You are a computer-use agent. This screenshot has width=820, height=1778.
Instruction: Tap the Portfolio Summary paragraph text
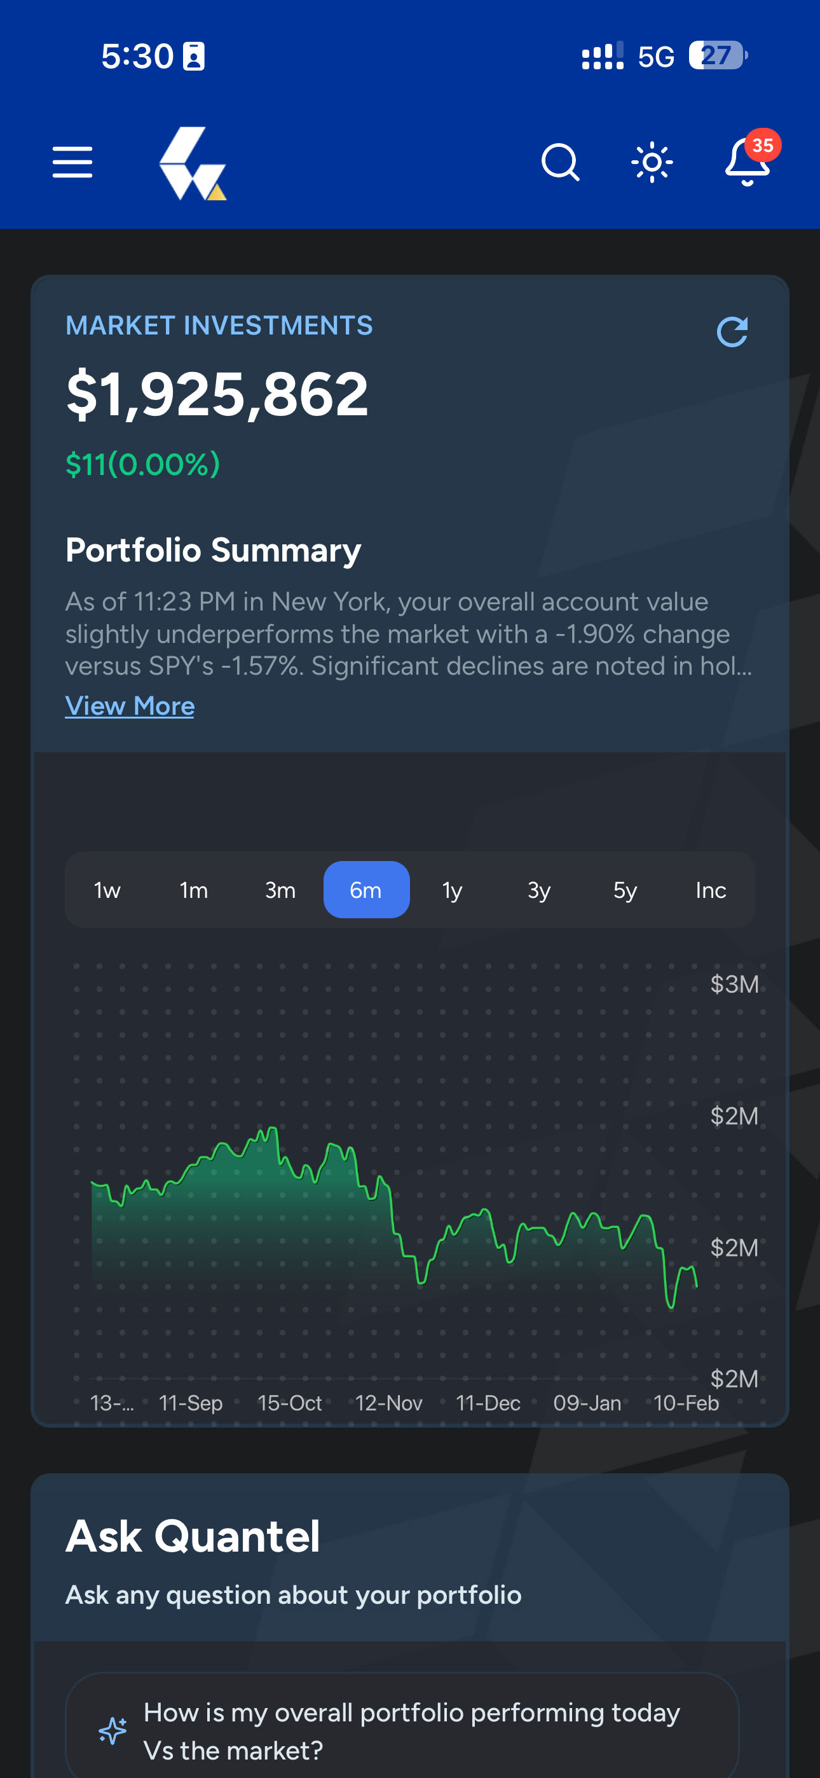(409, 633)
